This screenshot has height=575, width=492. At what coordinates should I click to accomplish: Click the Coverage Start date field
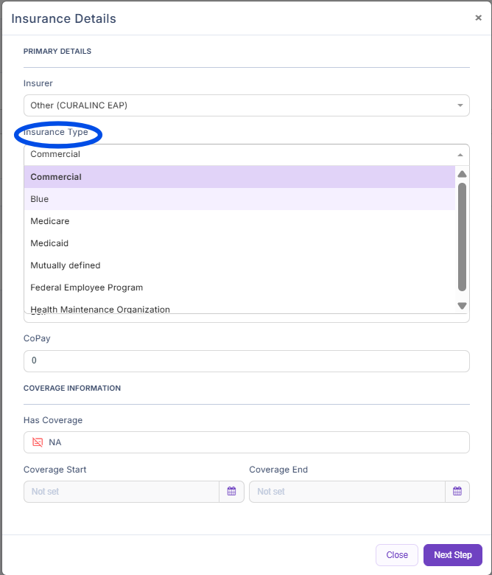click(x=122, y=492)
